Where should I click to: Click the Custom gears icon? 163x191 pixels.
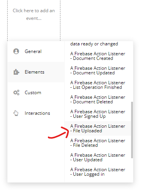[x=16, y=93]
